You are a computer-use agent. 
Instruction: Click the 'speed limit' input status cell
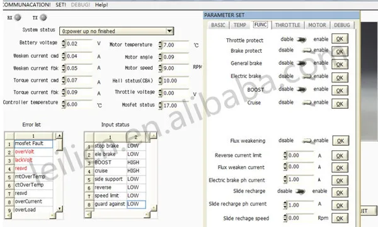pyautogui.click(x=110, y=196)
